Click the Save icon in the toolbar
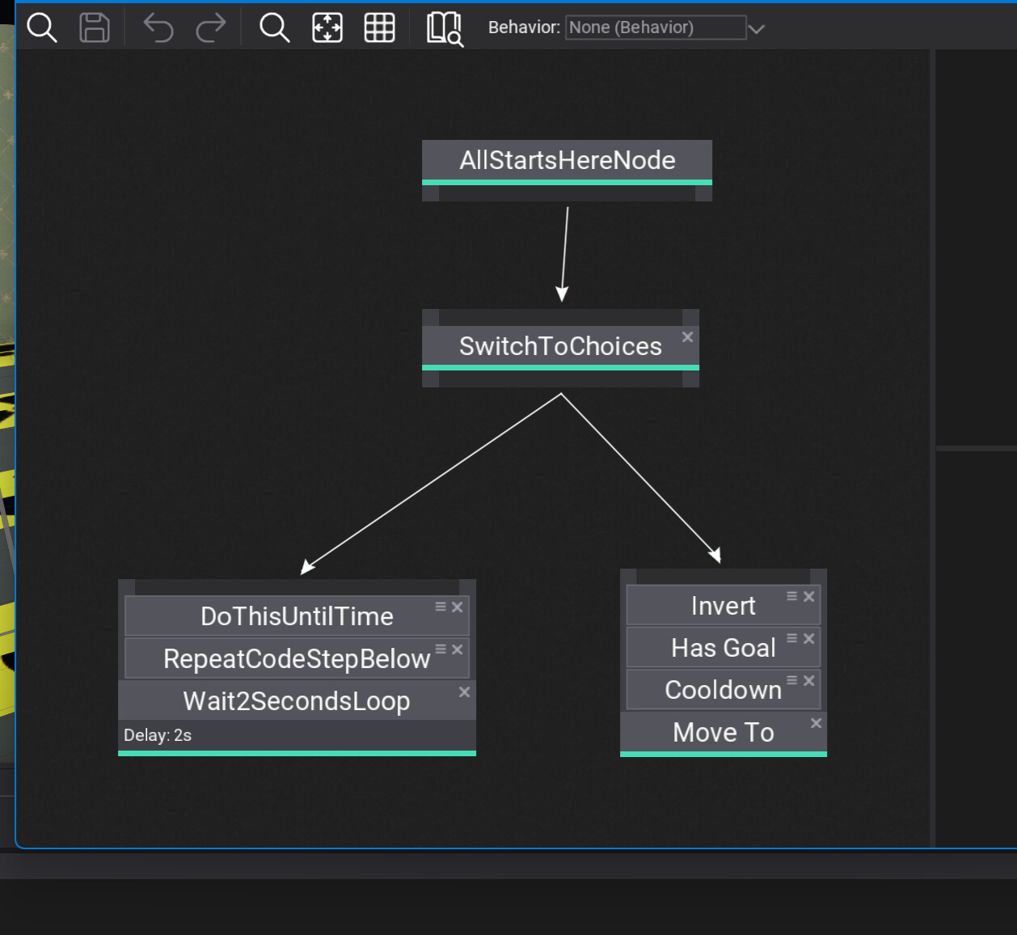This screenshot has width=1017, height=935. (95, 27)
